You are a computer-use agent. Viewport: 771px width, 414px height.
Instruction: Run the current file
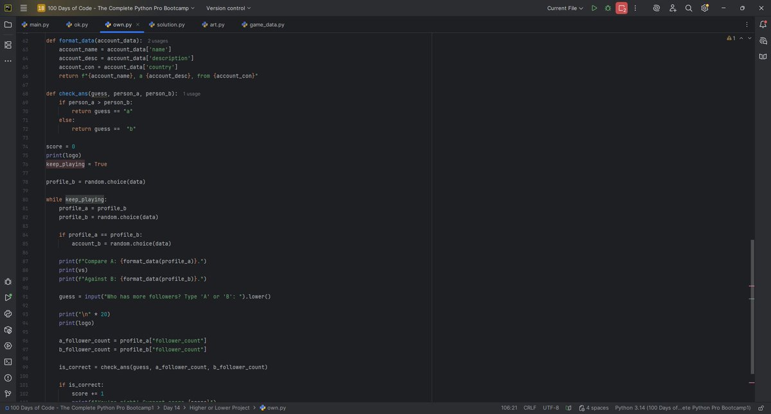click(x=594, y=8)
